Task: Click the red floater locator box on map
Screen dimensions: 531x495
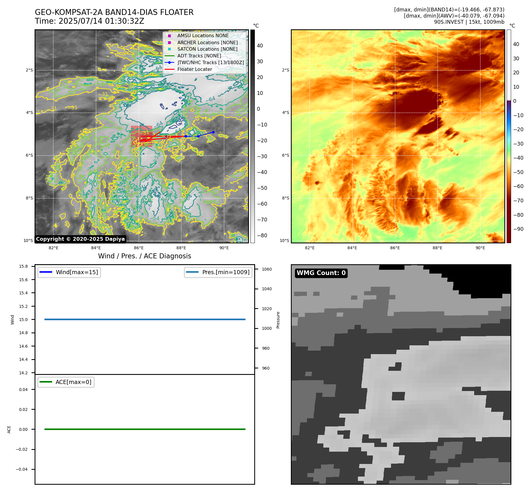Action: click(141, 136)
